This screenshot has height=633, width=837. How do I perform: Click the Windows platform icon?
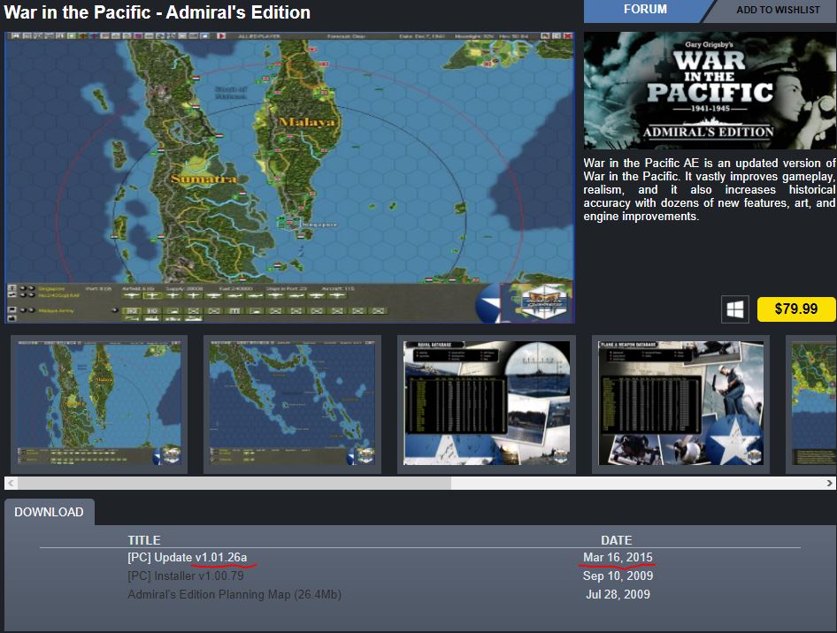click(734, 309)
